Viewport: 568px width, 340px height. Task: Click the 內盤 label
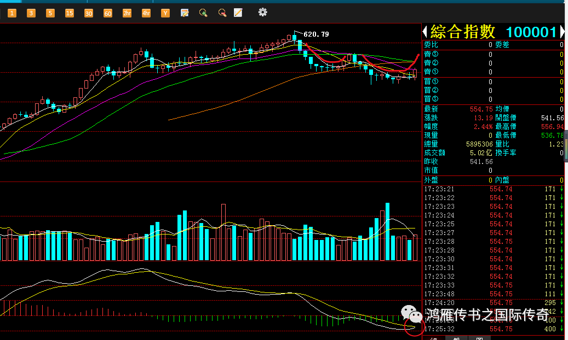pos(502,180)
